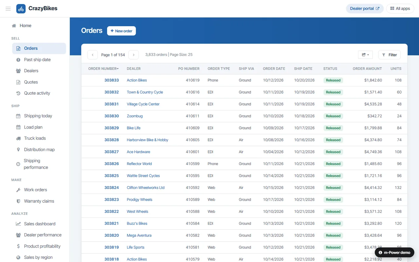Create a New order
419x262 pixels.
pyautogui.click(x=121, y=31)
